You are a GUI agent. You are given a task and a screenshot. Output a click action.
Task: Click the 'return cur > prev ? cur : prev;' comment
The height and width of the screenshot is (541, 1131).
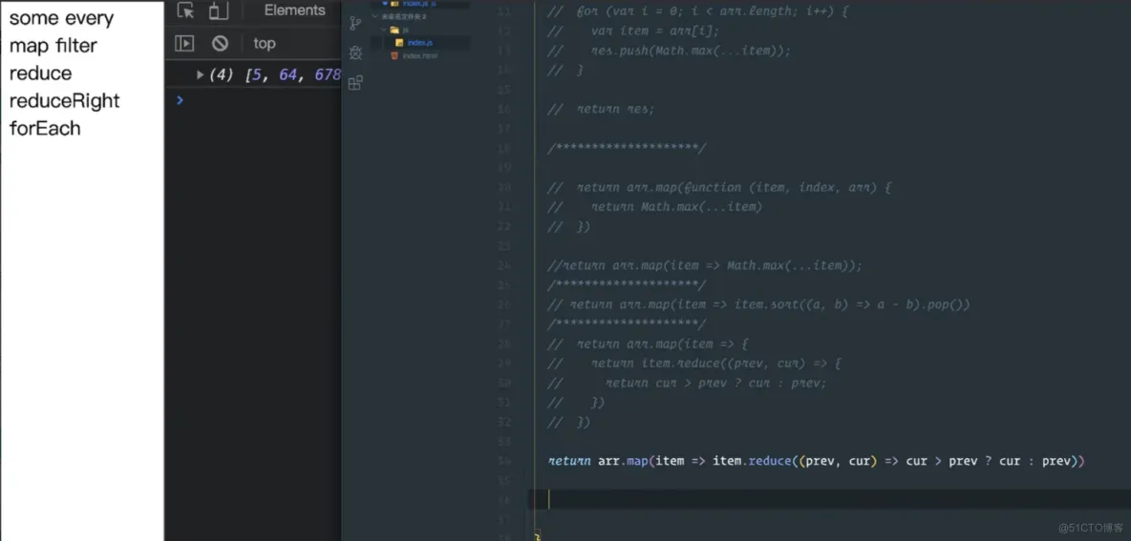coord(688,383)
